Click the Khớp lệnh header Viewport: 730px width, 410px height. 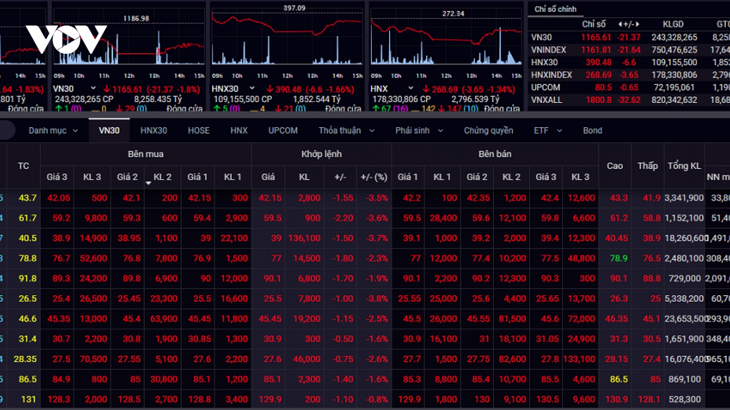coord(321,154)
